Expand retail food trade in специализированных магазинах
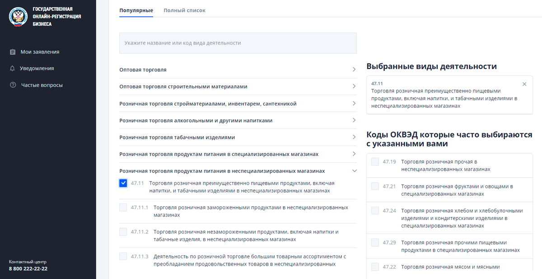 click(238, 154)
